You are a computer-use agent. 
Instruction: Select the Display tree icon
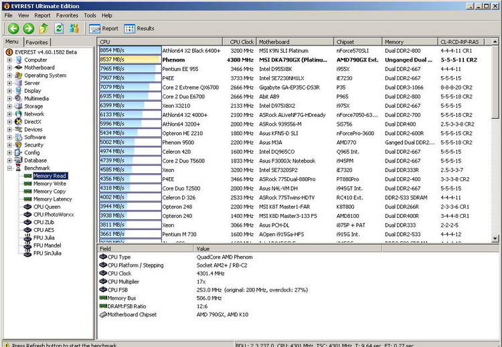point(19,91)
